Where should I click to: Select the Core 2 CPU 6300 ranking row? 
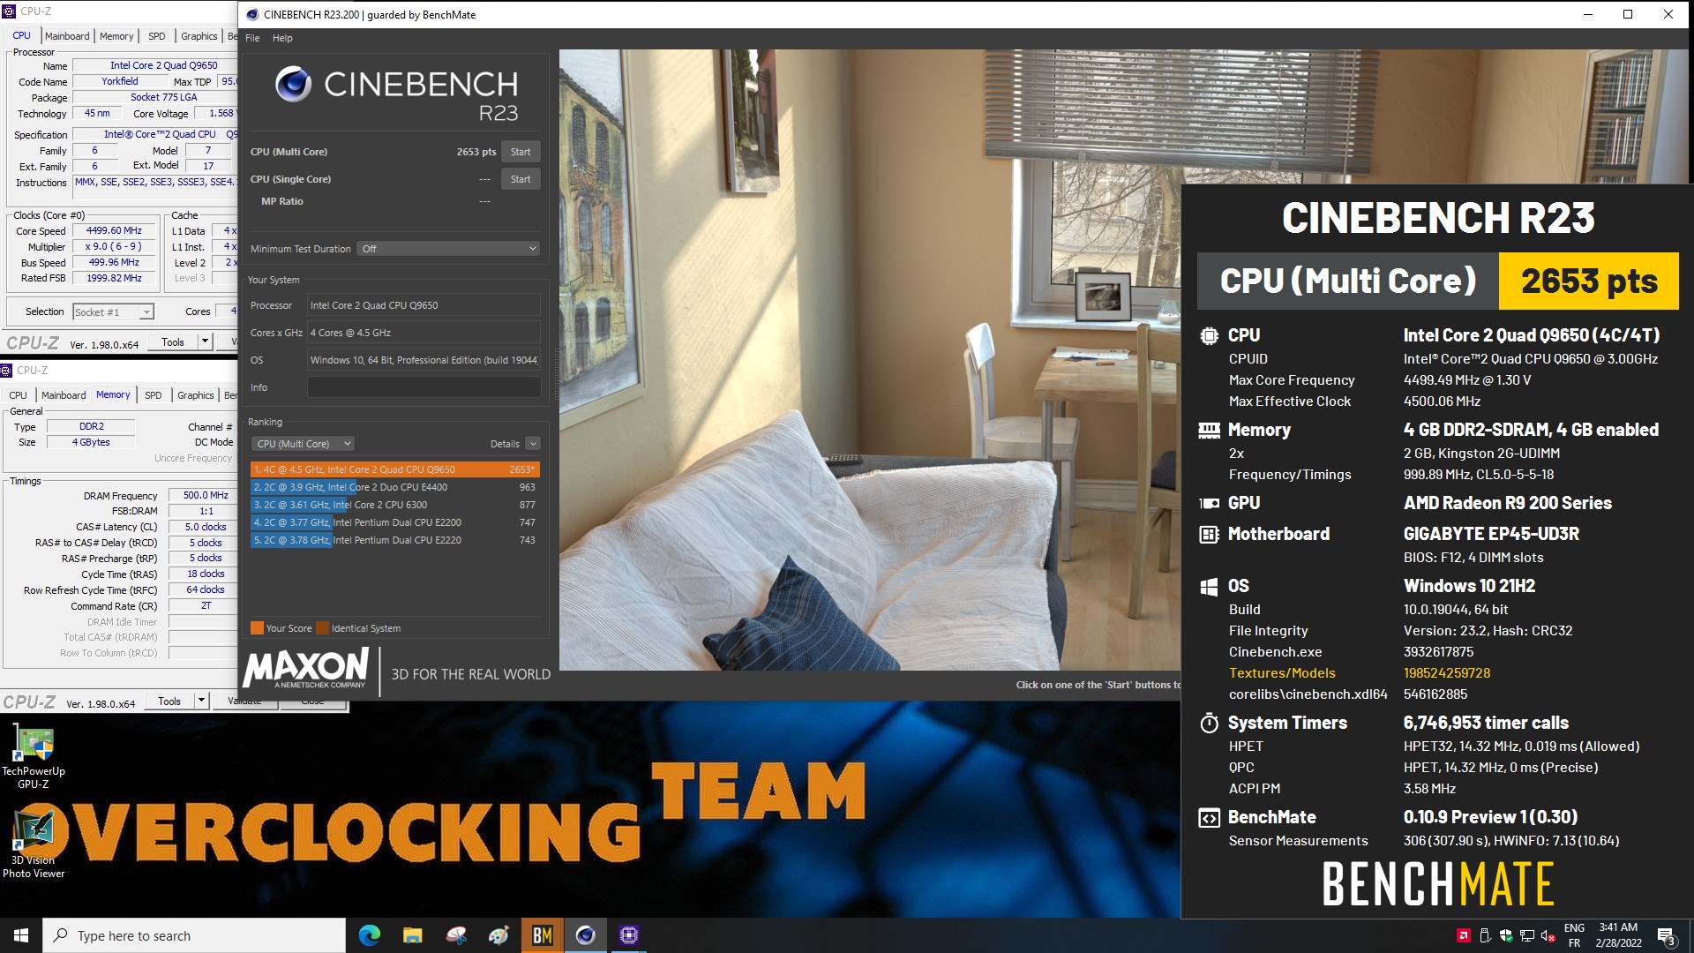395,505
